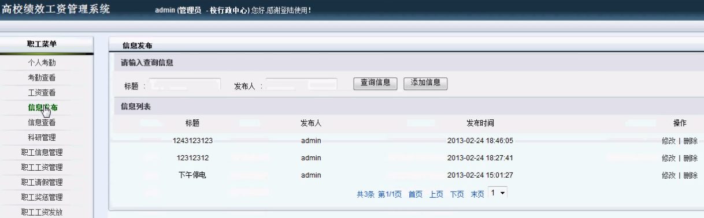Click the 请输入查询信息 section heading
This screenshot has width=704, height=218.
coord(147,62)
